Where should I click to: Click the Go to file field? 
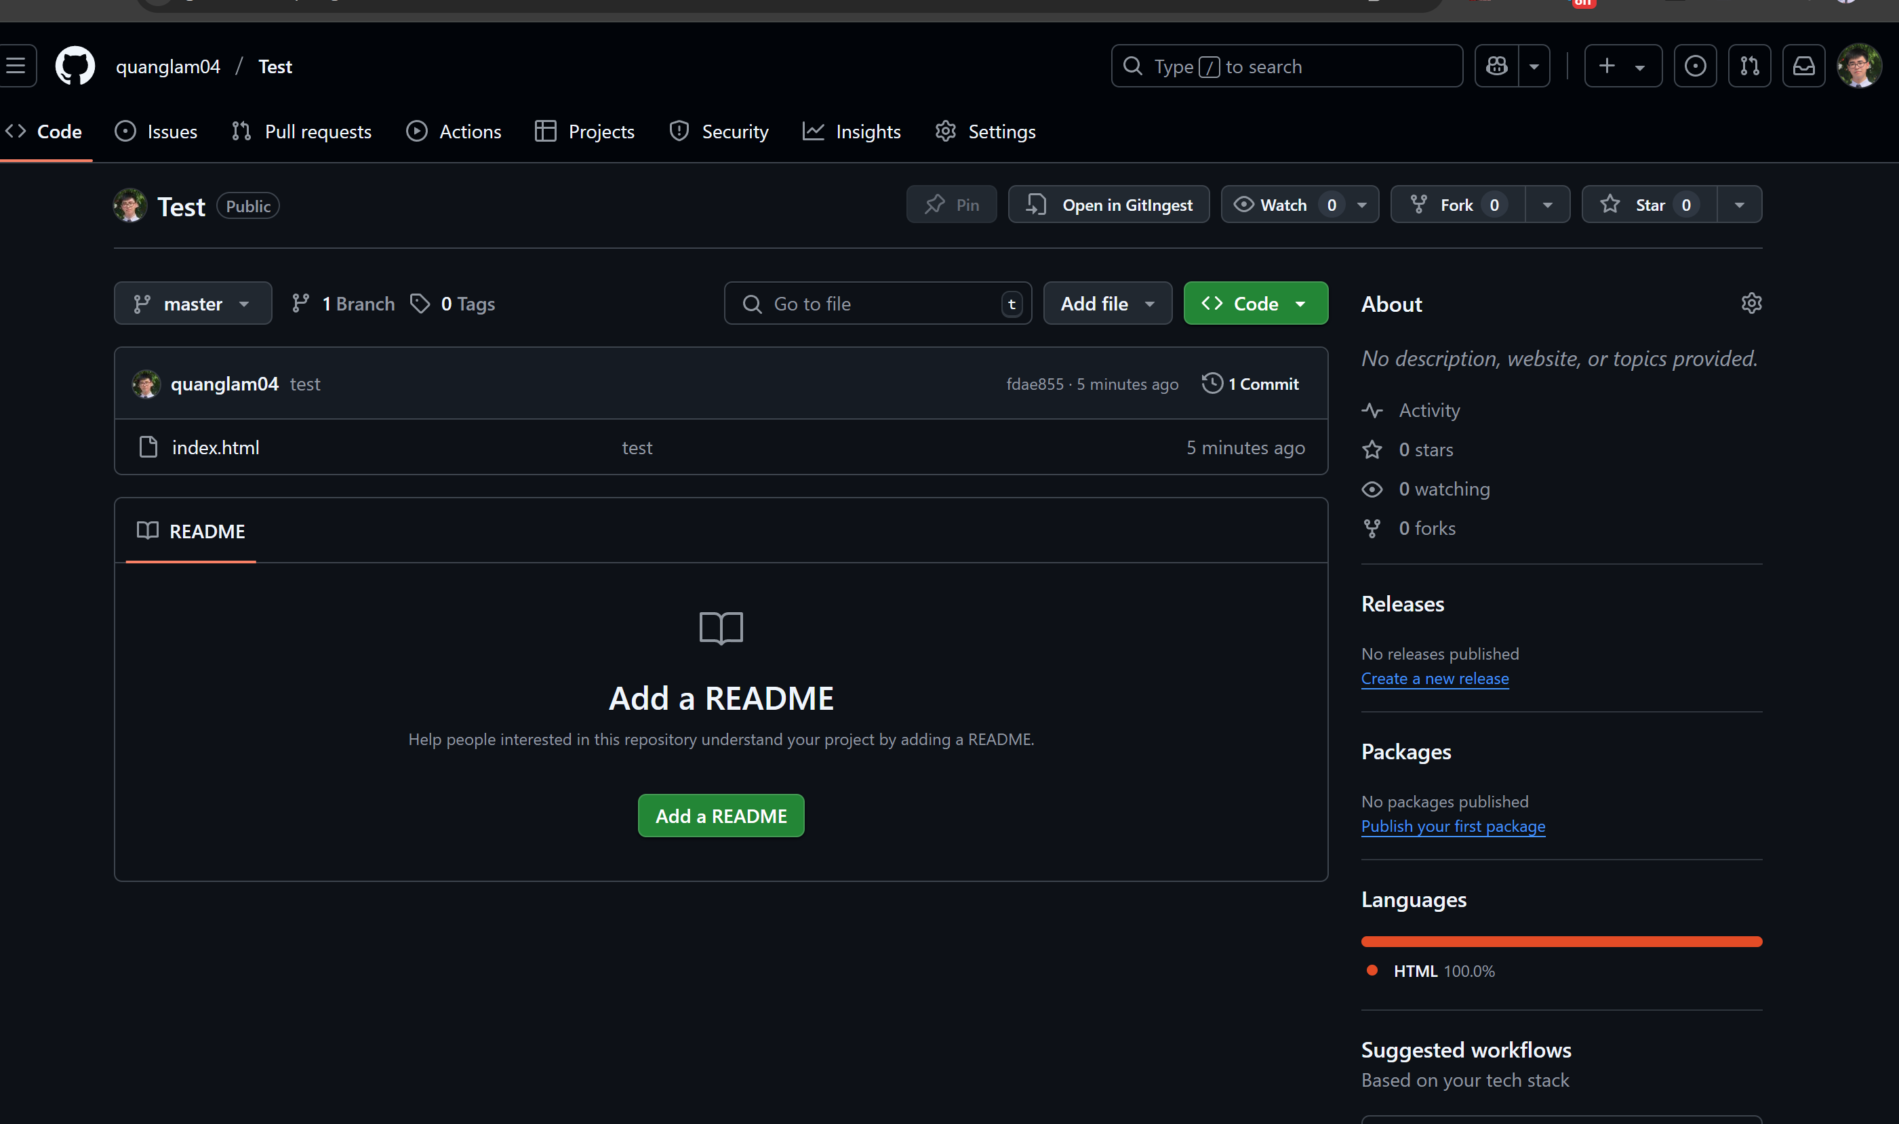click(x=878, y=304)
